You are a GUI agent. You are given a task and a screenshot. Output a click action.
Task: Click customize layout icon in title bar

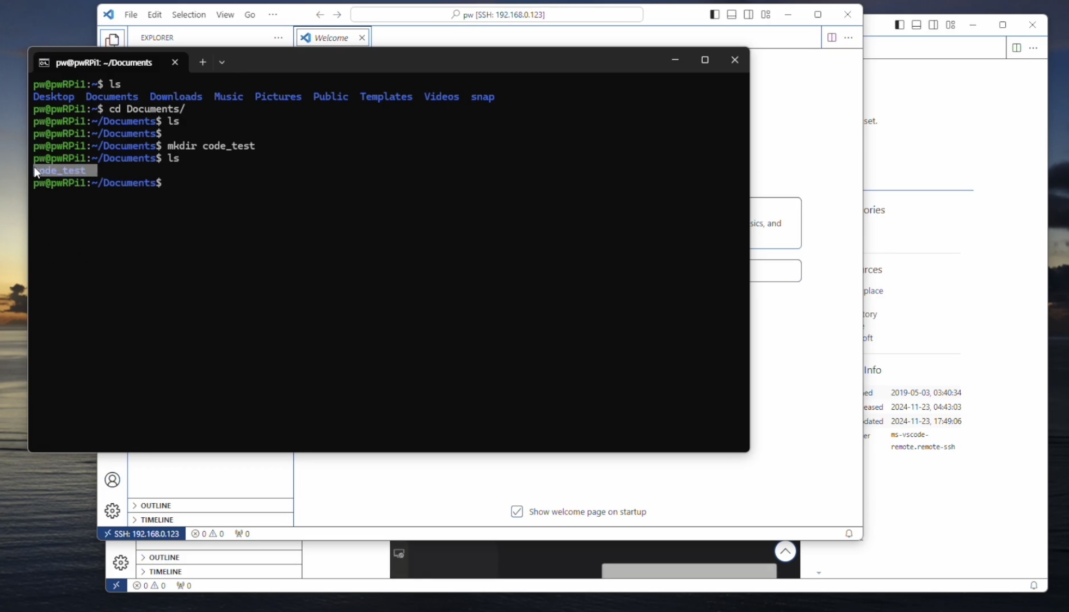tap(765, 15)
